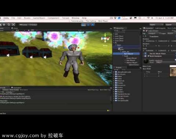
Task: Click Open Player Log button
Action: (93, 90)
